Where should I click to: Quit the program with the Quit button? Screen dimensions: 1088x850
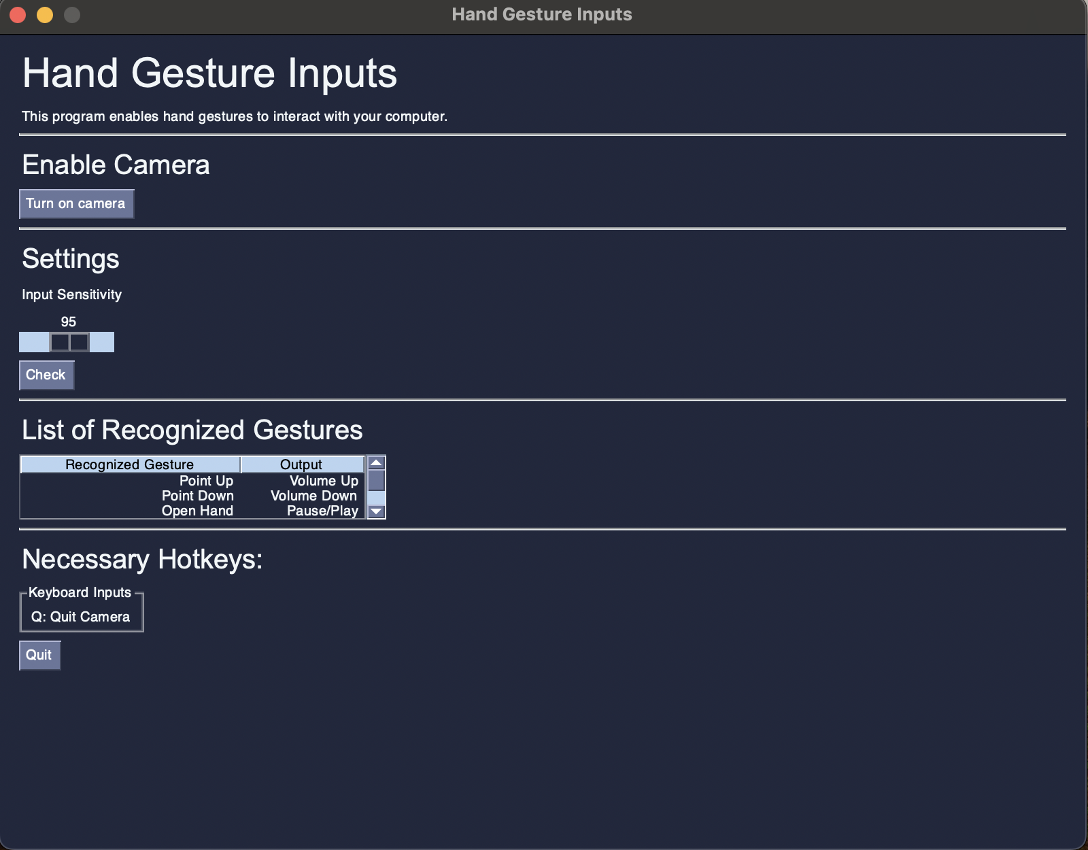point(39,656)
